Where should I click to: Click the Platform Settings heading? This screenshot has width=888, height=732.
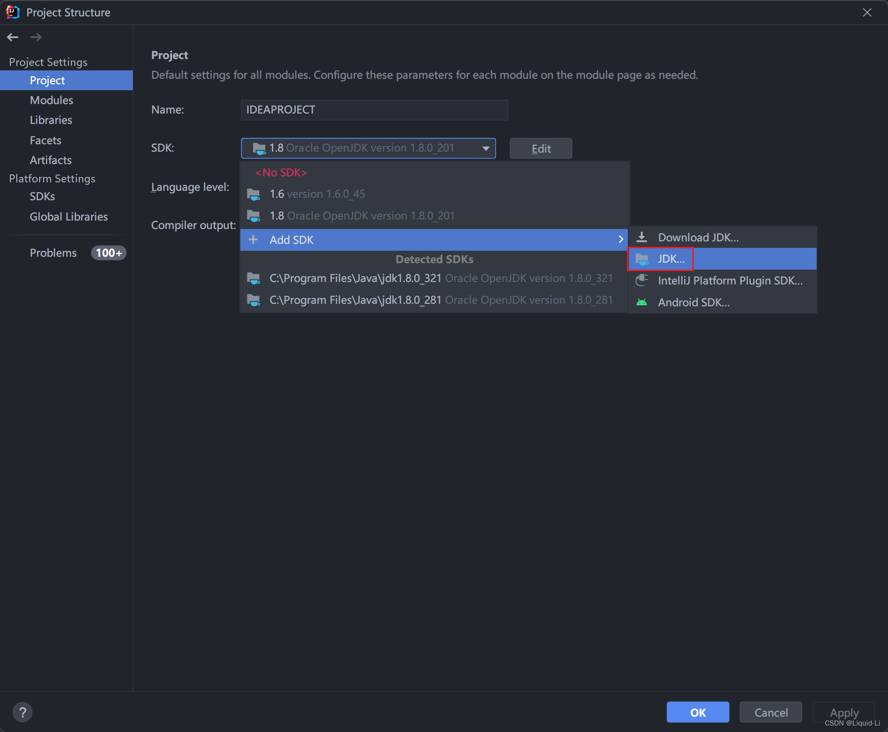[52, 178]
